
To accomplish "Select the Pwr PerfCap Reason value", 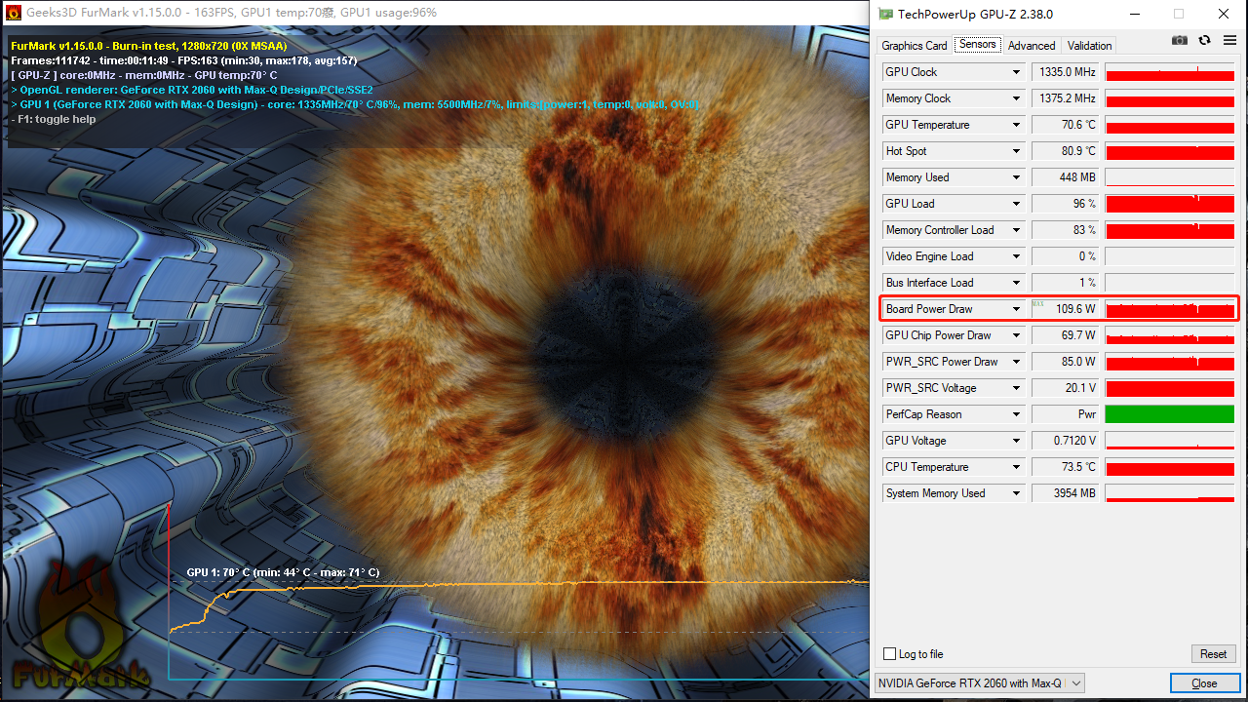I will point(1066,414).
